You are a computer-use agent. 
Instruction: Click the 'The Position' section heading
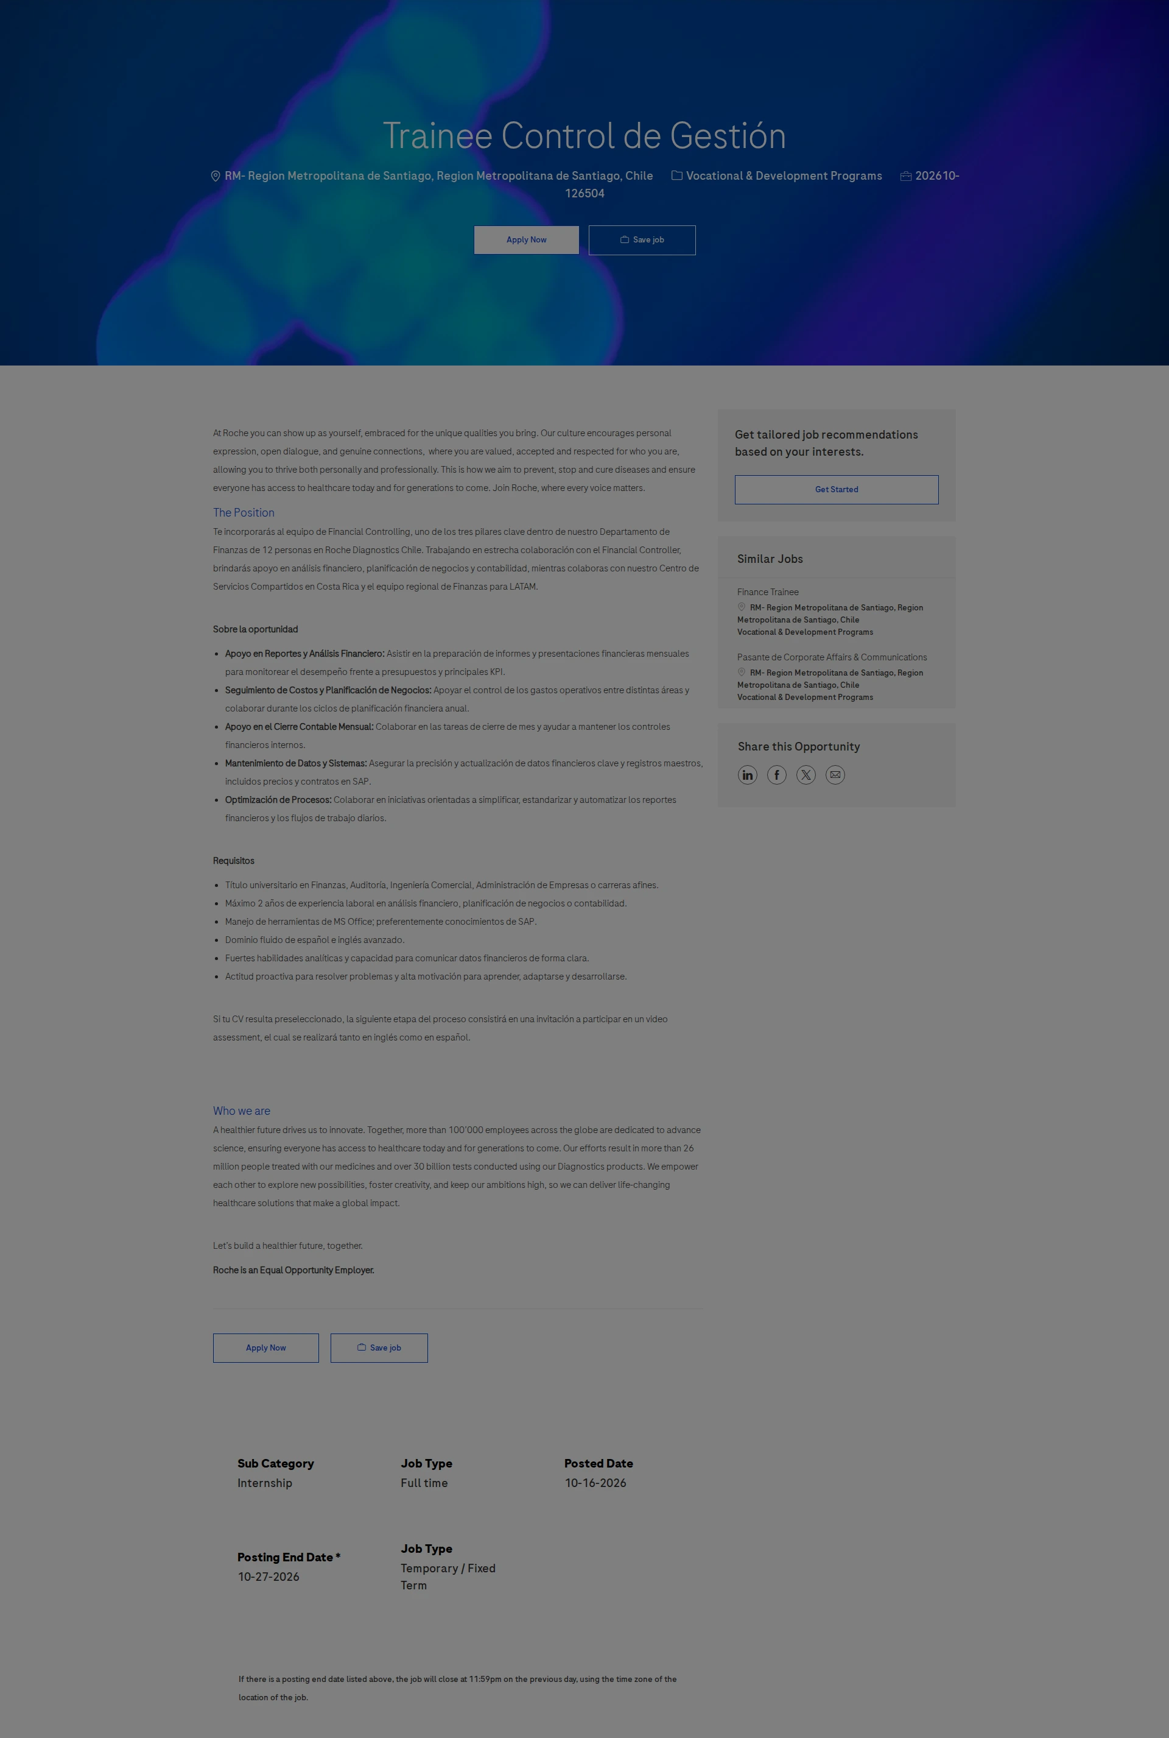(x=244, y=512)
